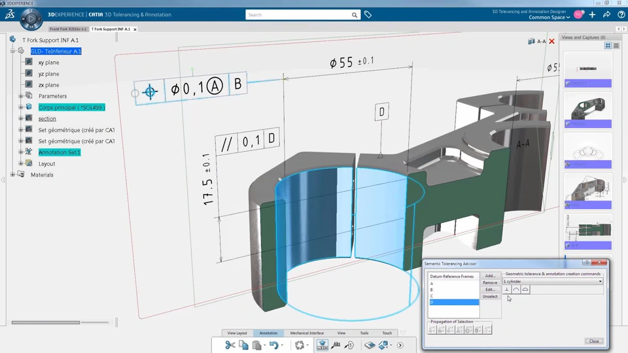
Task: Open the 1 cylinder dropdown
Action: (553, 281)
